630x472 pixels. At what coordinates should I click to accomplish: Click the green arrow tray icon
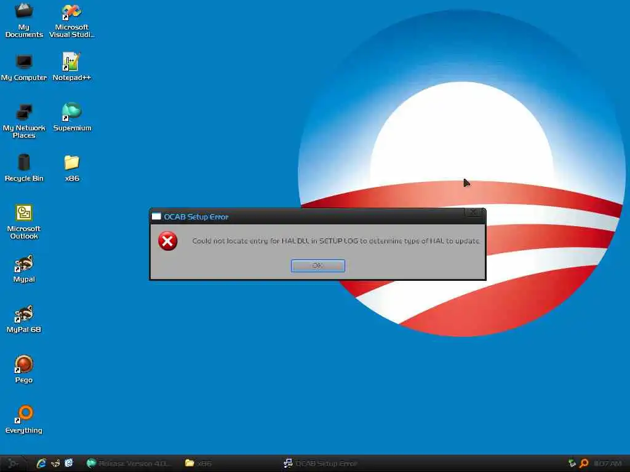[x=572, y=463]
